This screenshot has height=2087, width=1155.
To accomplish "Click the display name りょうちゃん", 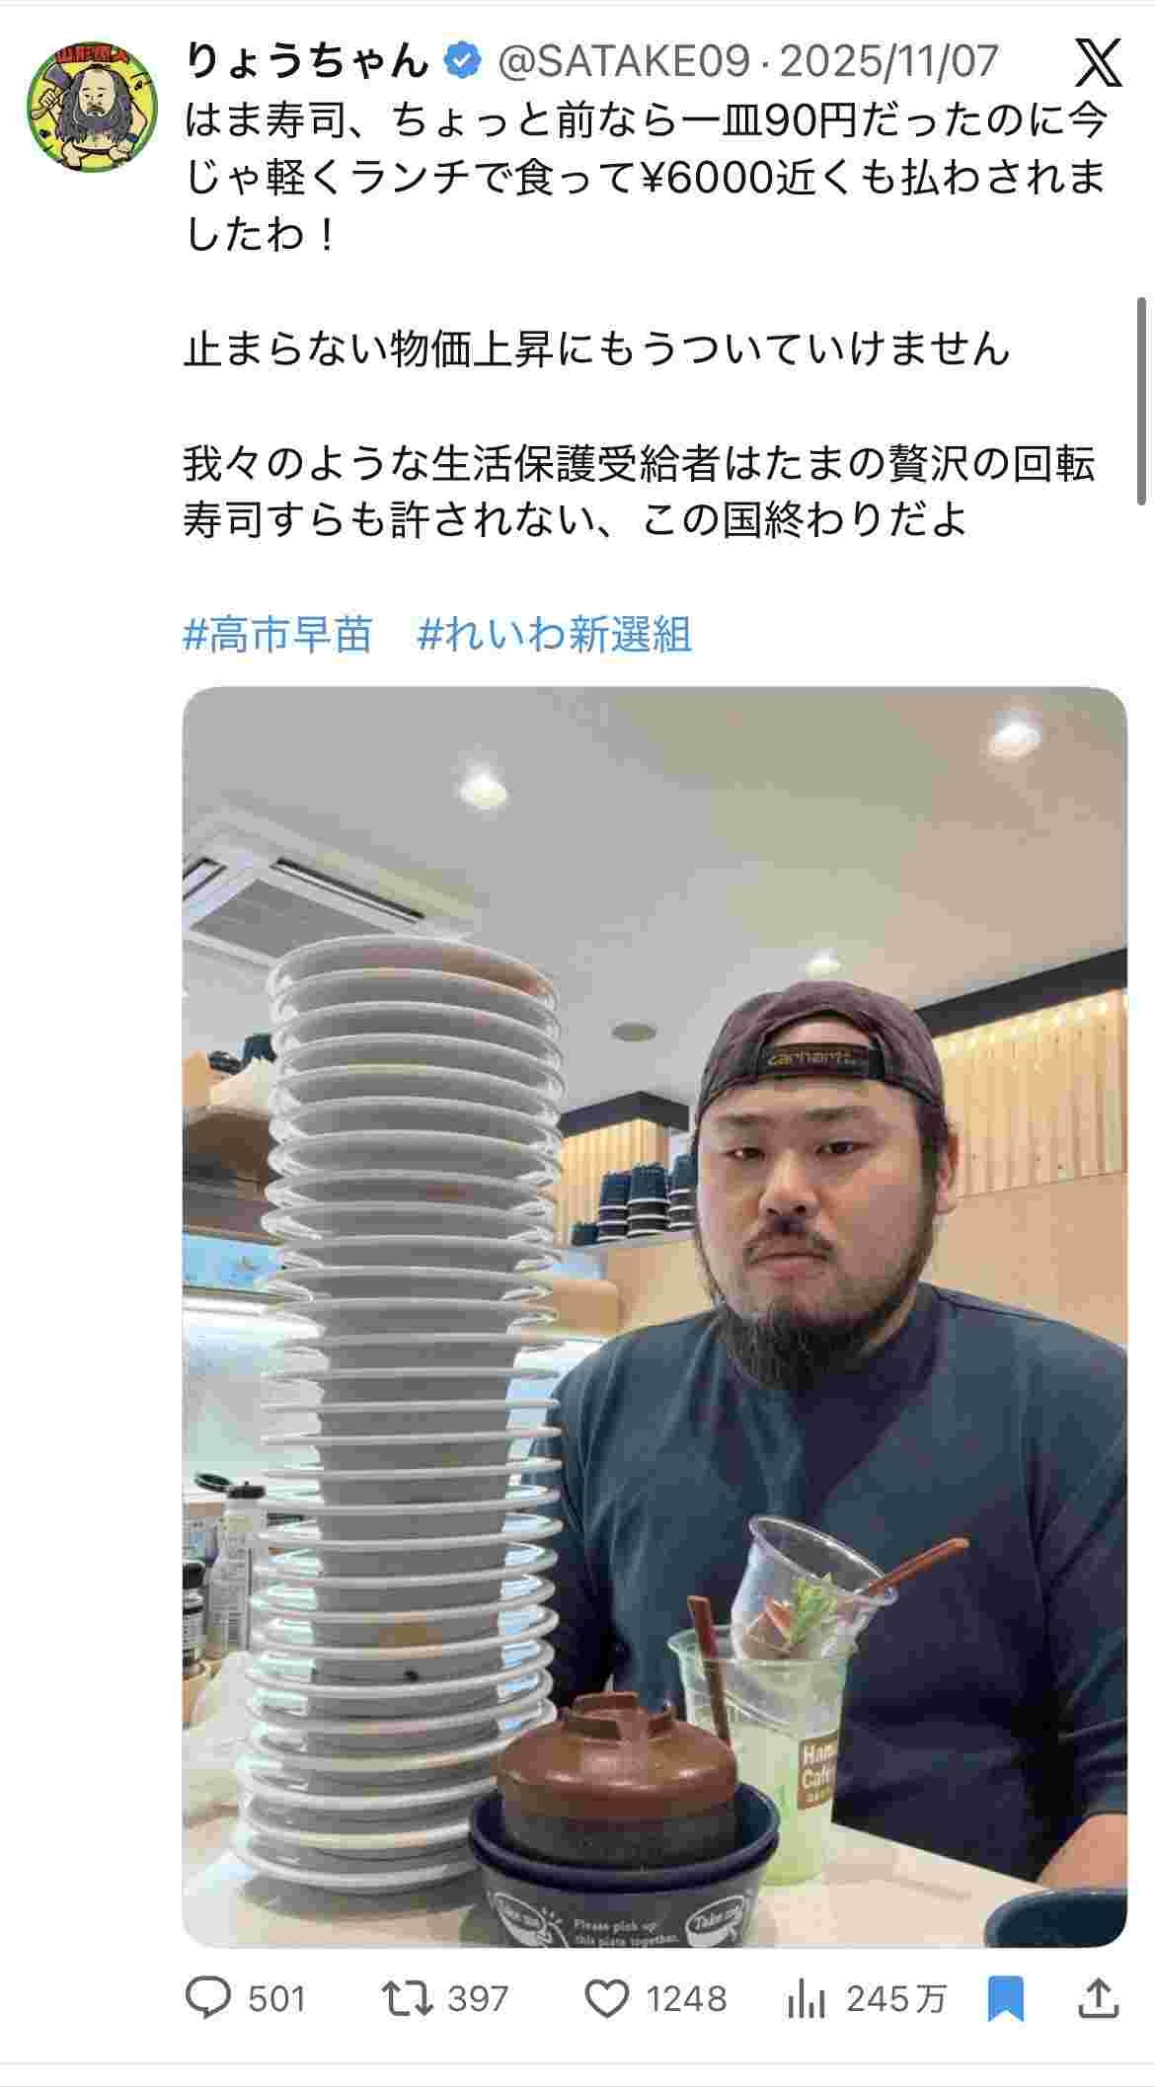I will click(308, 62).
